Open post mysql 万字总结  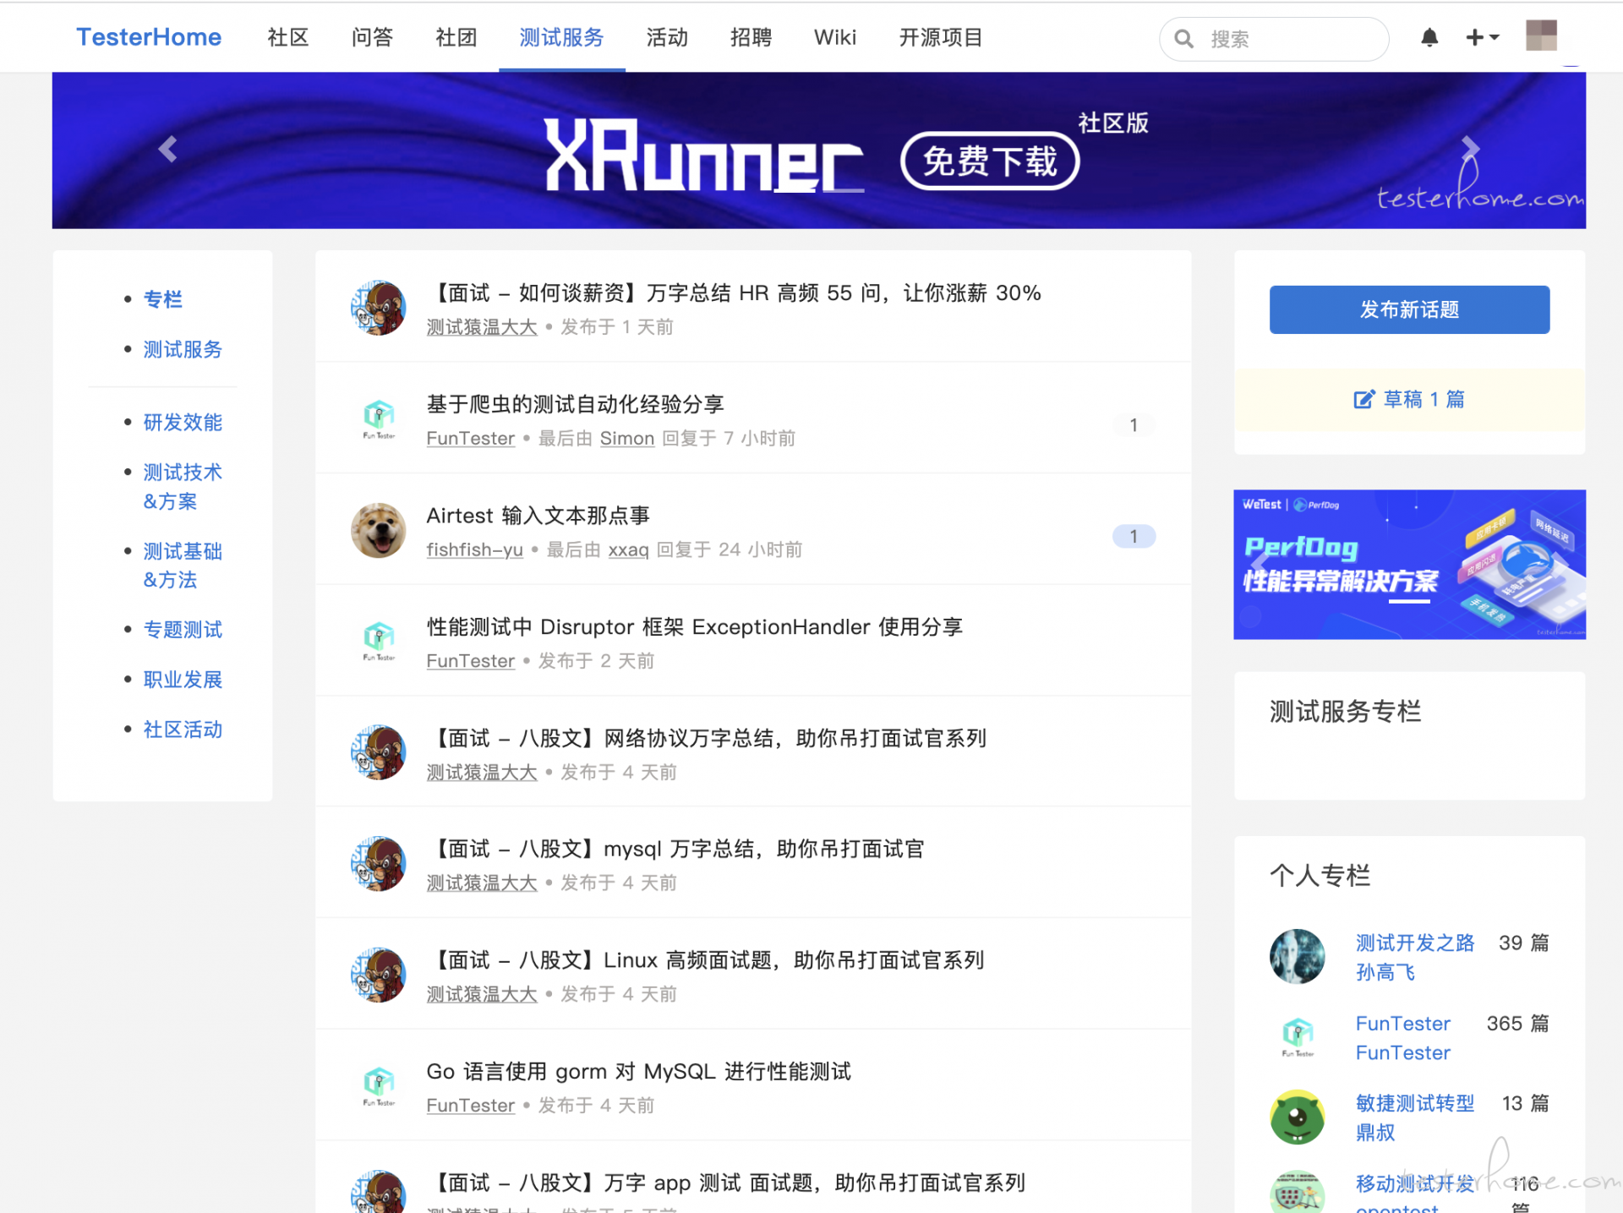(675, 850)
